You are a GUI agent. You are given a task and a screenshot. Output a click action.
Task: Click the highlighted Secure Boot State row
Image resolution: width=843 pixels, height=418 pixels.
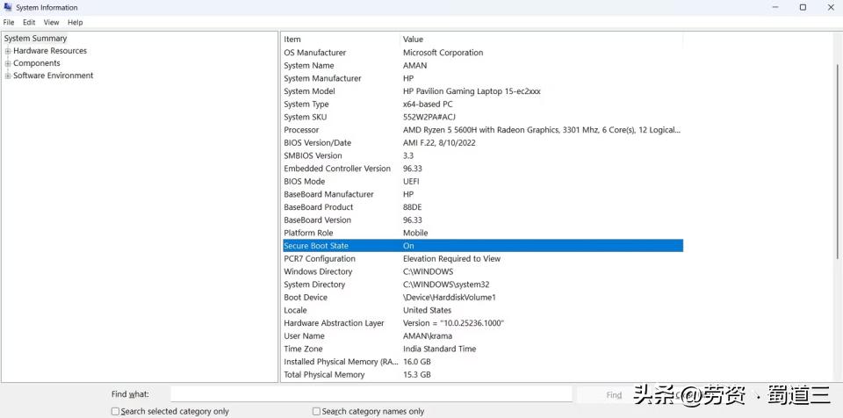[x=483, y=246]
